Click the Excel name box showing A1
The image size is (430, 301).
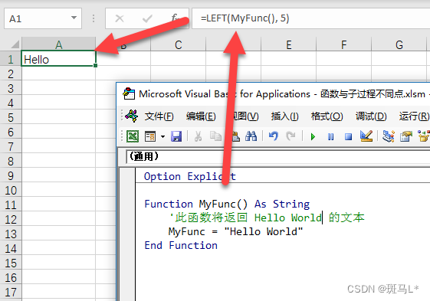click(43, 18)
